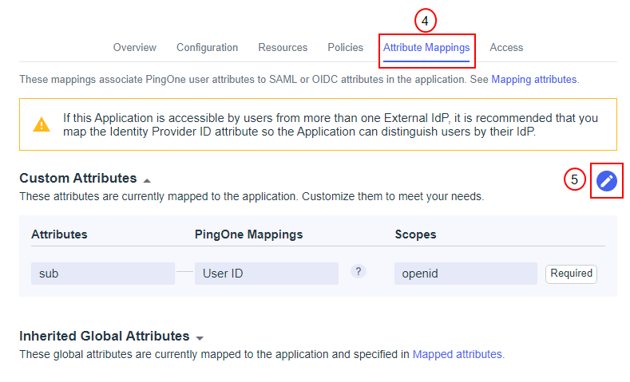Image resolution: width=630 pixels, height=382 pixels.
Task: Follow the Mapping attributes link
Action: [x=534, y=80]
